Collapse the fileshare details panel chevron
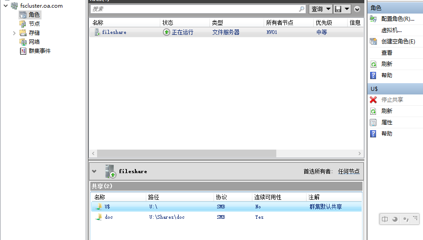This screenshot has width=423, height=240. pyautogui.click(x=94, y=171)
